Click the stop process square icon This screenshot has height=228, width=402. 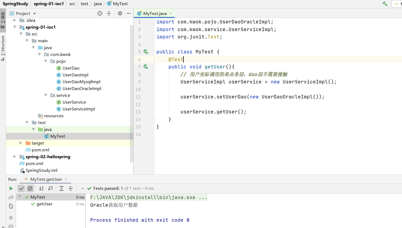pyautogui.click(x=11, y=218)
